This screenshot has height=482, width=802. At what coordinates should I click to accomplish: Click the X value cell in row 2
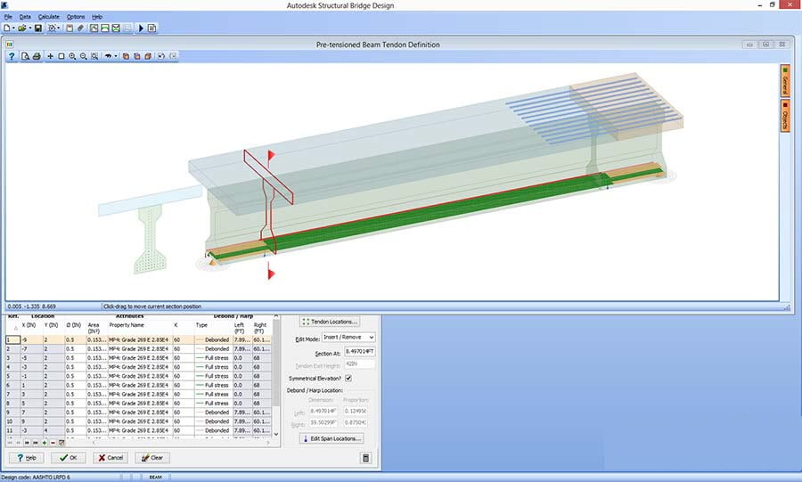[x=31, y=348]
